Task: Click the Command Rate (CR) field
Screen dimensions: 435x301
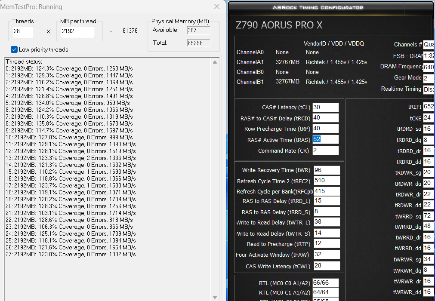Action: [326, 150]
